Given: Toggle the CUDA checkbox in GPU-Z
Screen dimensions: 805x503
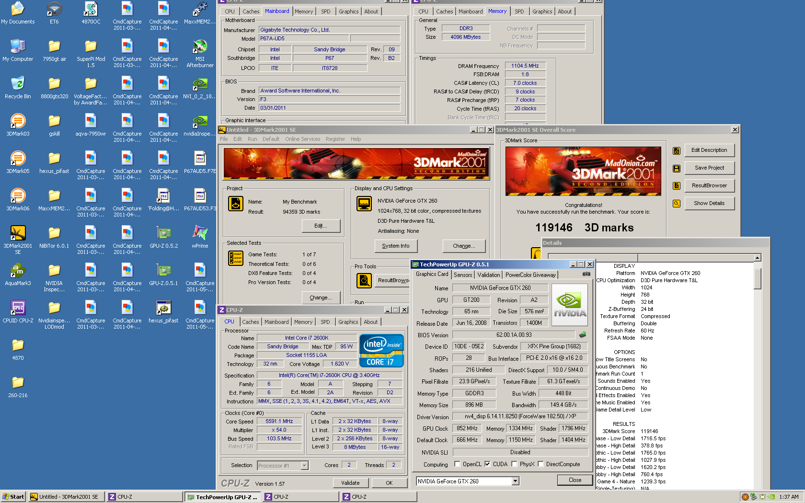Looking at the screenshot, I should click(x=487, y=464).
